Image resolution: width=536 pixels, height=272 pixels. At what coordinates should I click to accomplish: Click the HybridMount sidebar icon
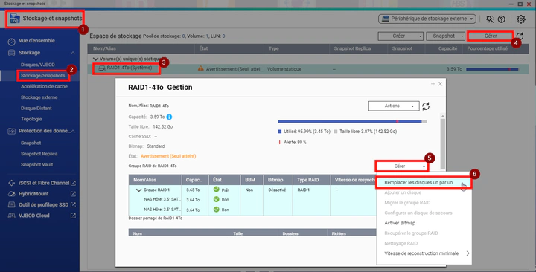[x=12, y=194]
